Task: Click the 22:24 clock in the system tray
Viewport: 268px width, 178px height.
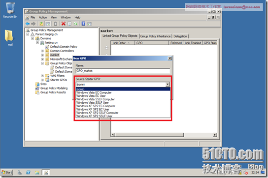Action: 255,173
